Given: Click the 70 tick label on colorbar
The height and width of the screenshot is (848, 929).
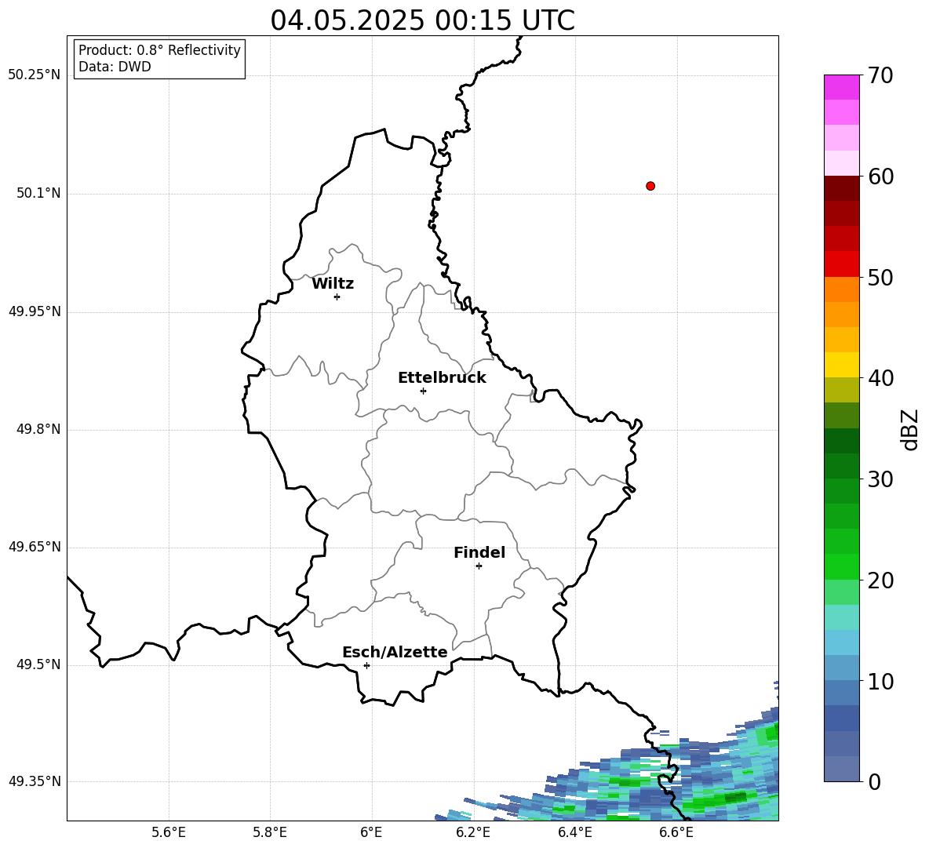Looking at the screenshot, I should [881, 75].
